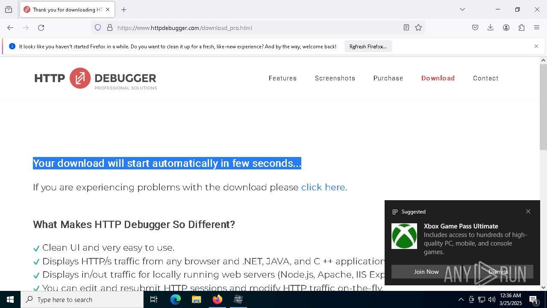Open File Explorer from the taskbar
The width and height of the screenshot is (547, 308).
(197, 299)
